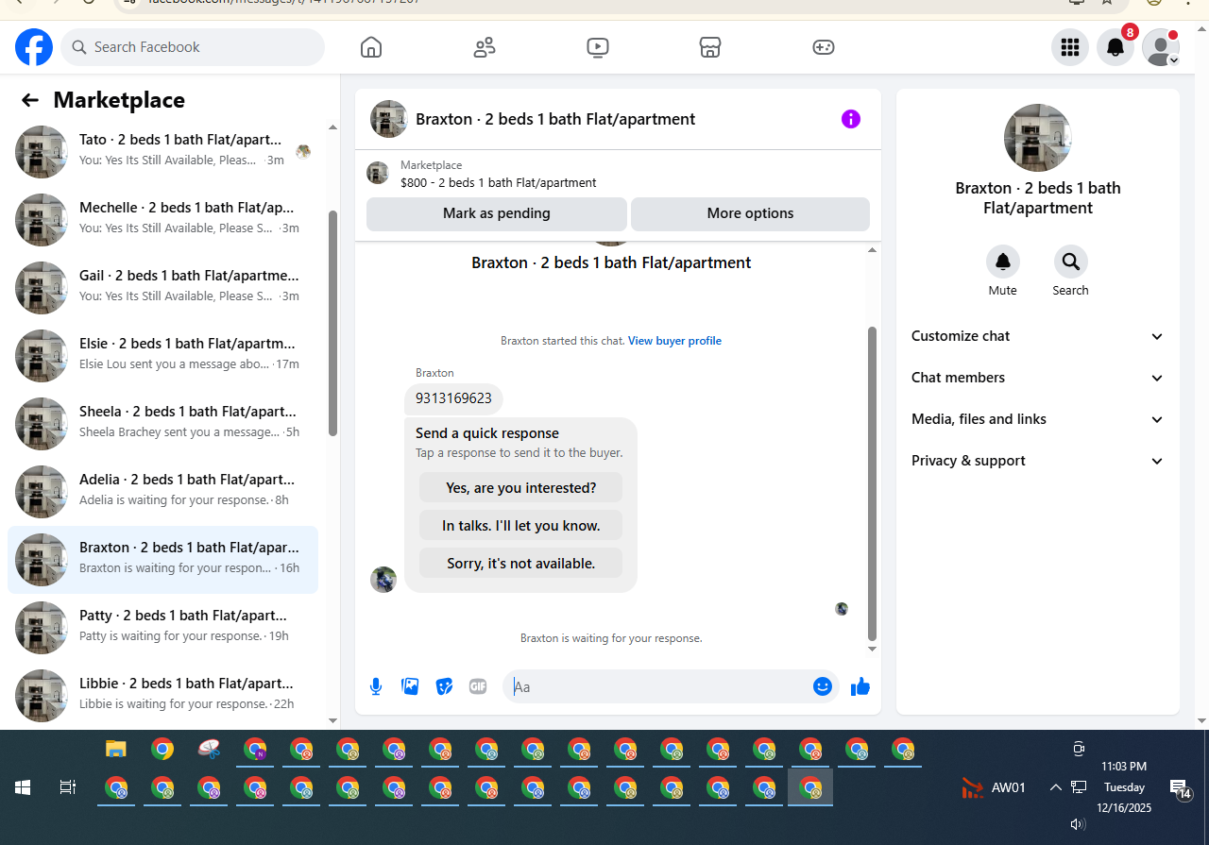Click the AW01 tray item

pos(994,787)
